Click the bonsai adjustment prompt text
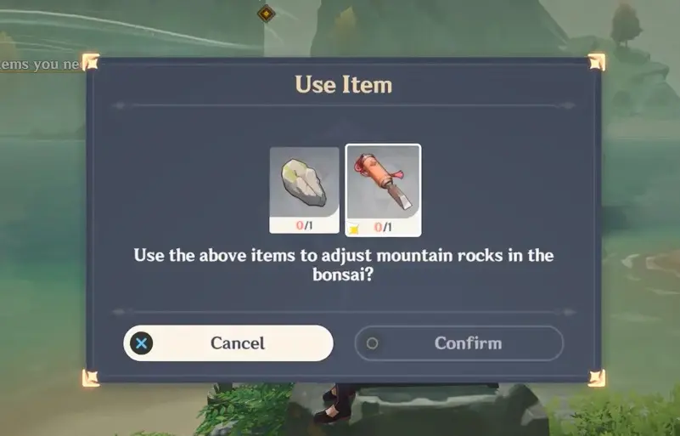The image size is (680, 436). (x=344, y=264)
